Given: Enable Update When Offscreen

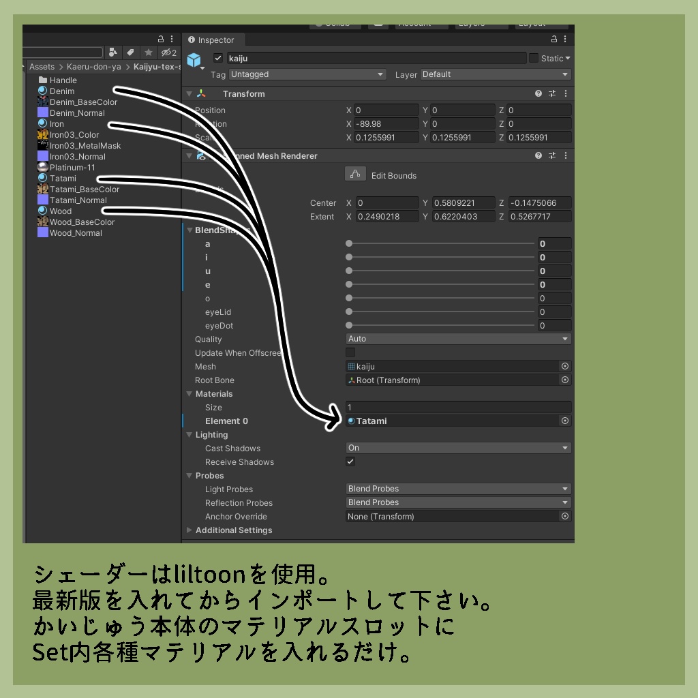Looking at the screenshot, I should coord(350,352).
